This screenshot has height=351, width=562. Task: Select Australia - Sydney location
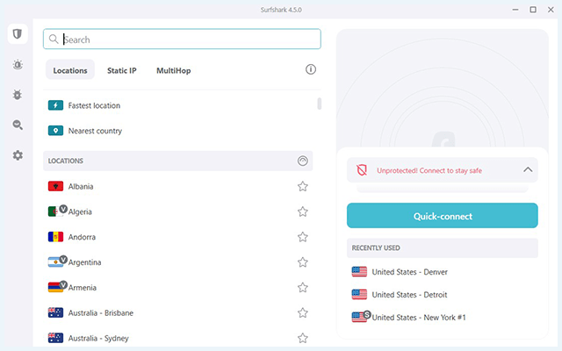(177, 338)
